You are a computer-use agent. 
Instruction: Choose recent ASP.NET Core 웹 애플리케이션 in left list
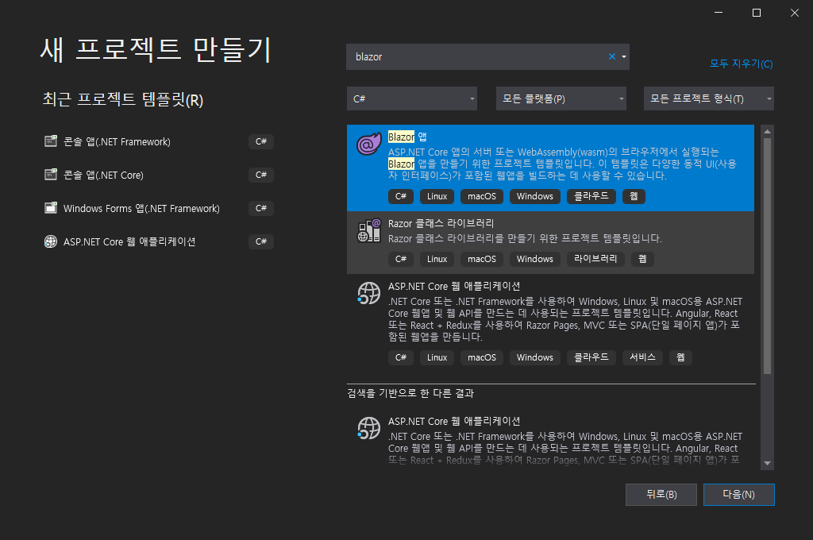point(158,241)
